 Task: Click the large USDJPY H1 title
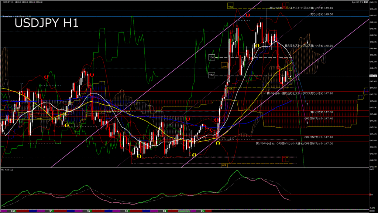(46, 23)
